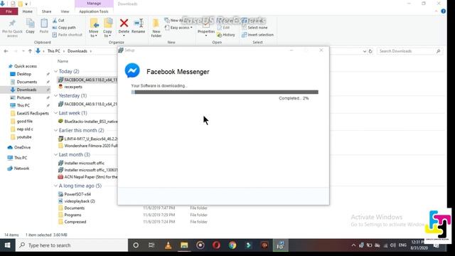This screenshot has width=455, height=256.
Task: Select Documents in Quick access
Action: click(27, 82)
